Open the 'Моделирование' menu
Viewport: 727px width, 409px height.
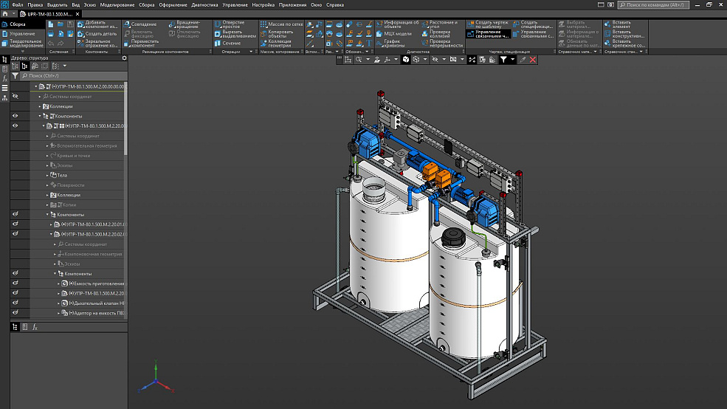117,4
